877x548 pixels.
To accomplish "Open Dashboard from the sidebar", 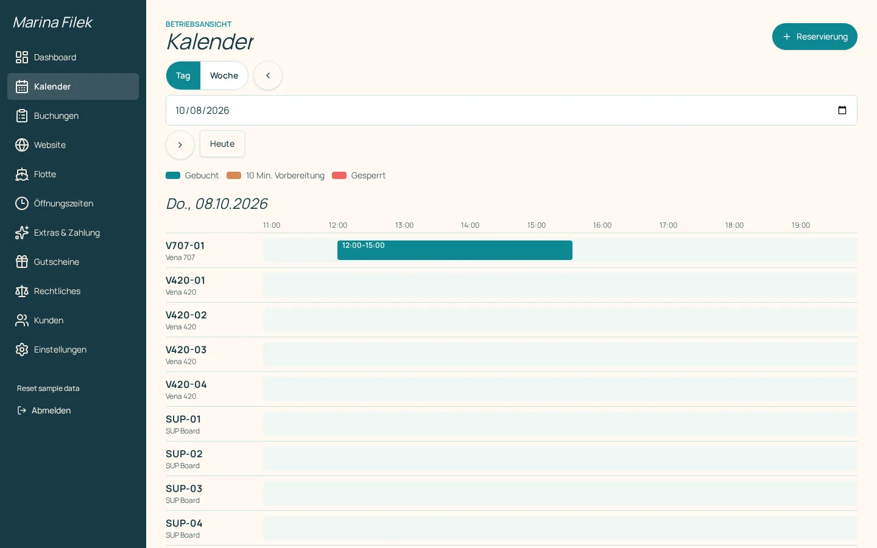I will [x=73, y=57].
